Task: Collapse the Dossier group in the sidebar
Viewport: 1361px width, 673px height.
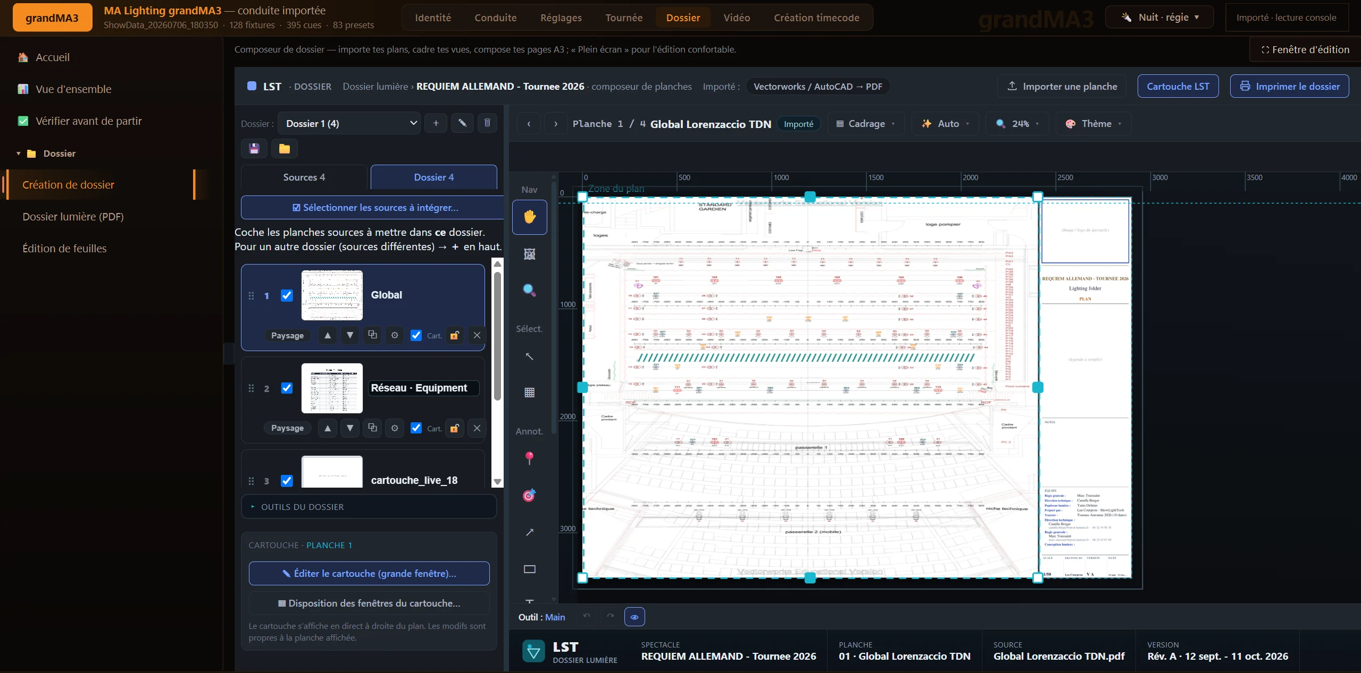Action: [x=19, y=154]
